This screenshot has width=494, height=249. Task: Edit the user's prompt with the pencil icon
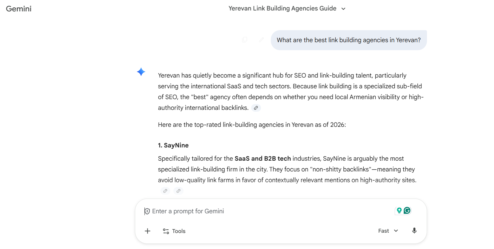point(261,40)
